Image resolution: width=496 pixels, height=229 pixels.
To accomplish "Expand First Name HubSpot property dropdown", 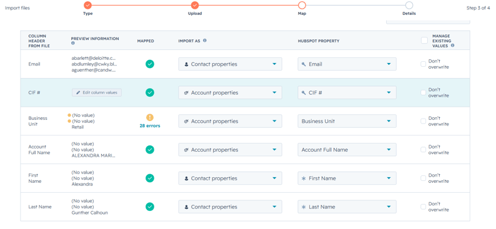I will point(347,178).
